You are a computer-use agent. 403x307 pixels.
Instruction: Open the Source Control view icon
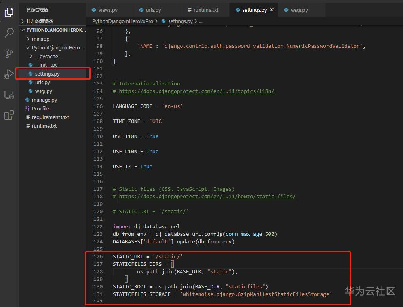(x=9, y=53)
